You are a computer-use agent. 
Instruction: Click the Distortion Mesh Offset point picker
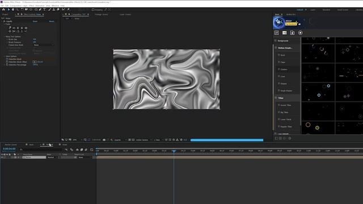pyautogui.click(x=35, y=62)
